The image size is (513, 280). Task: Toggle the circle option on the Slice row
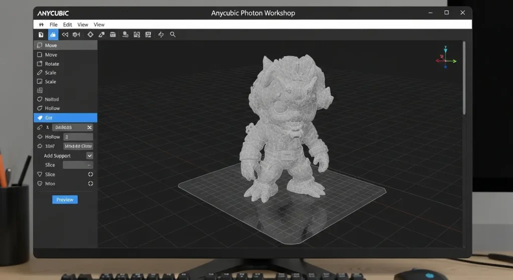(x=91, y=174)
